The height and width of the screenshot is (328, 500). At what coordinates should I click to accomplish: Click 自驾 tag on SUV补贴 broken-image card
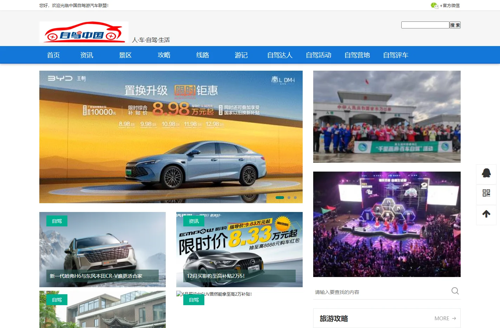click(194, 300)
